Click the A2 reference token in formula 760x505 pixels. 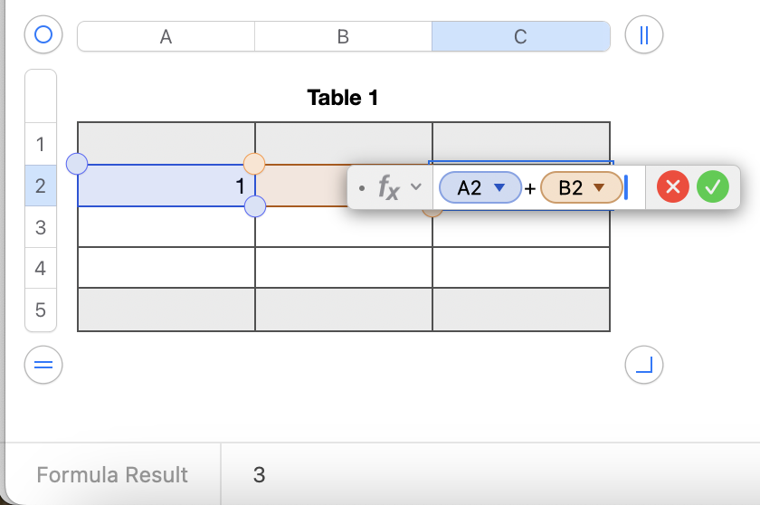coord(470,188)
